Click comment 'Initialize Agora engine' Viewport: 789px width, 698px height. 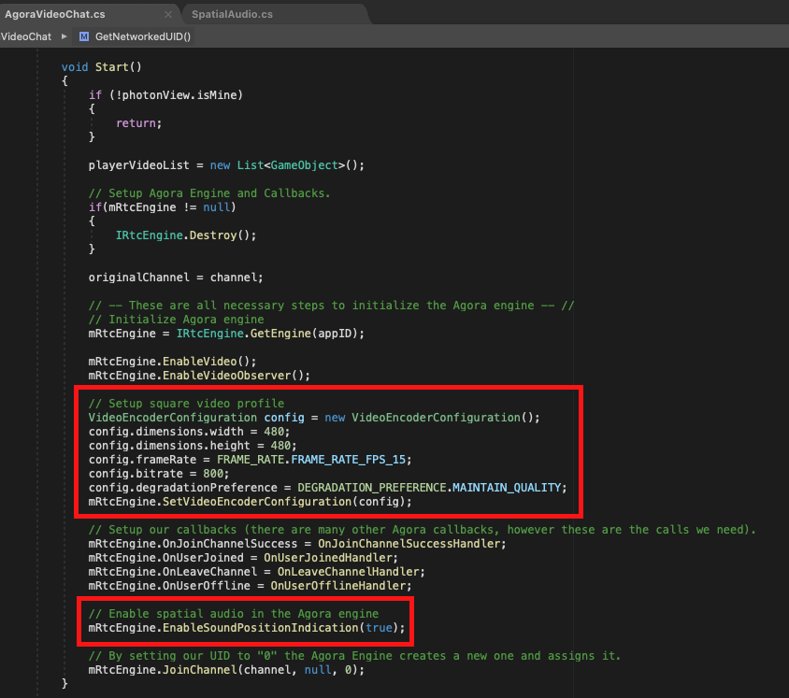pyautogui.click(x=176, y=320)
